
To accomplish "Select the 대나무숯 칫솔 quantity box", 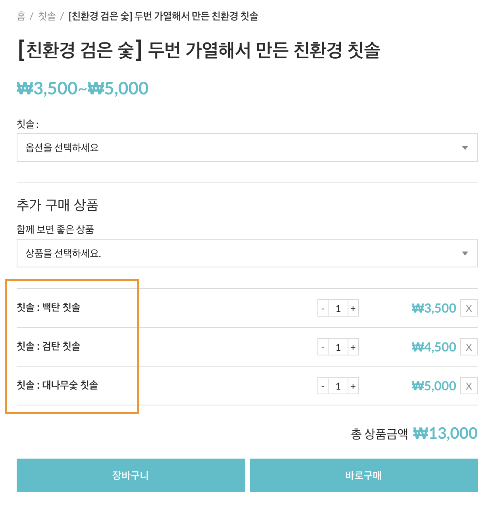I will click(338, 386).
